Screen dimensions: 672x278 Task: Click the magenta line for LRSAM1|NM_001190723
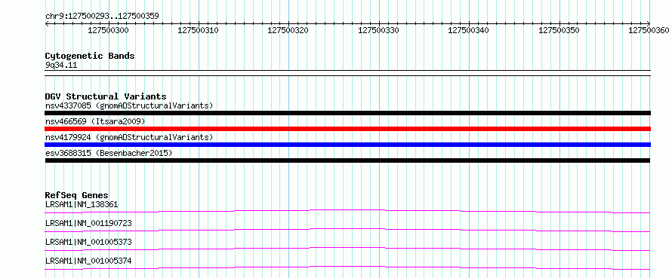[347, 230]
